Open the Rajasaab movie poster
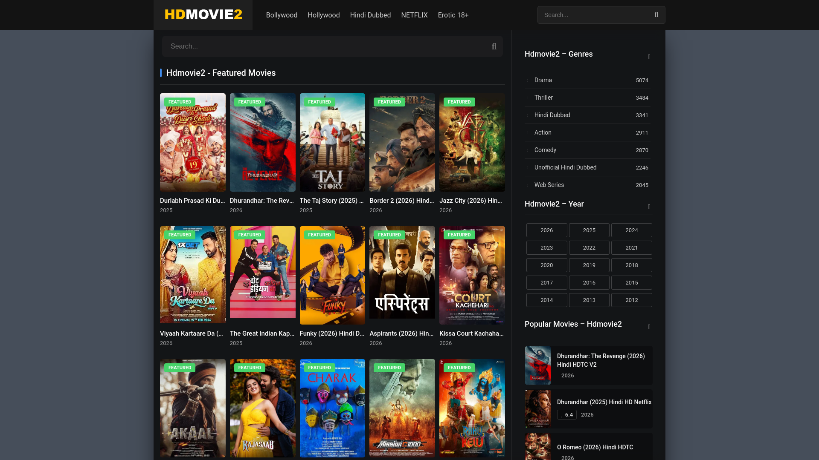 click(263, 408)
